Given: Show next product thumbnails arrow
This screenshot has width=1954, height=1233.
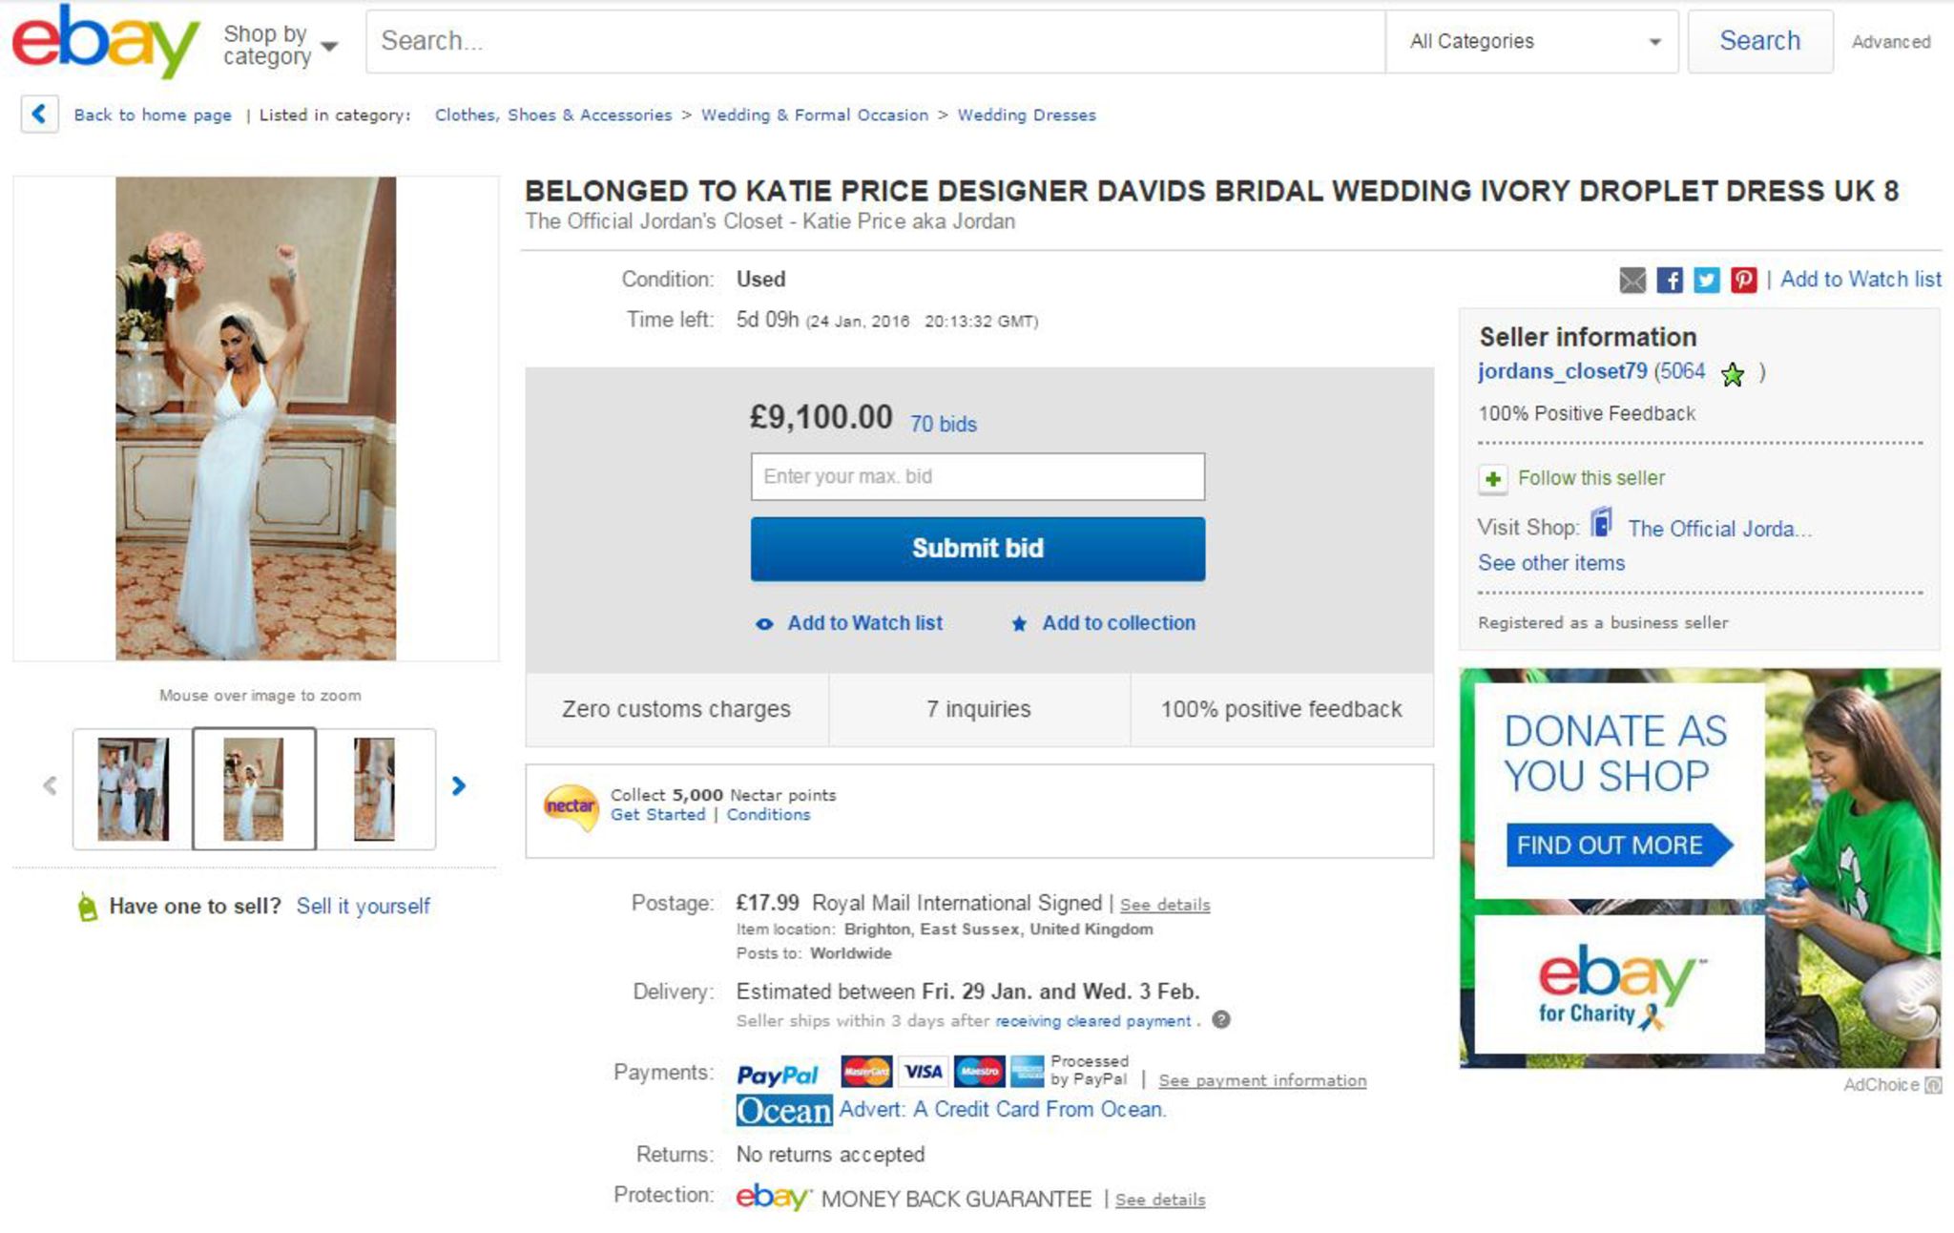Looking at the screenshot, I should [459, 786].
